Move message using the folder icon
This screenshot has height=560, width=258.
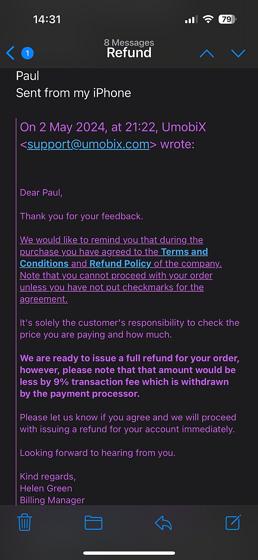[x=93, y=523]
